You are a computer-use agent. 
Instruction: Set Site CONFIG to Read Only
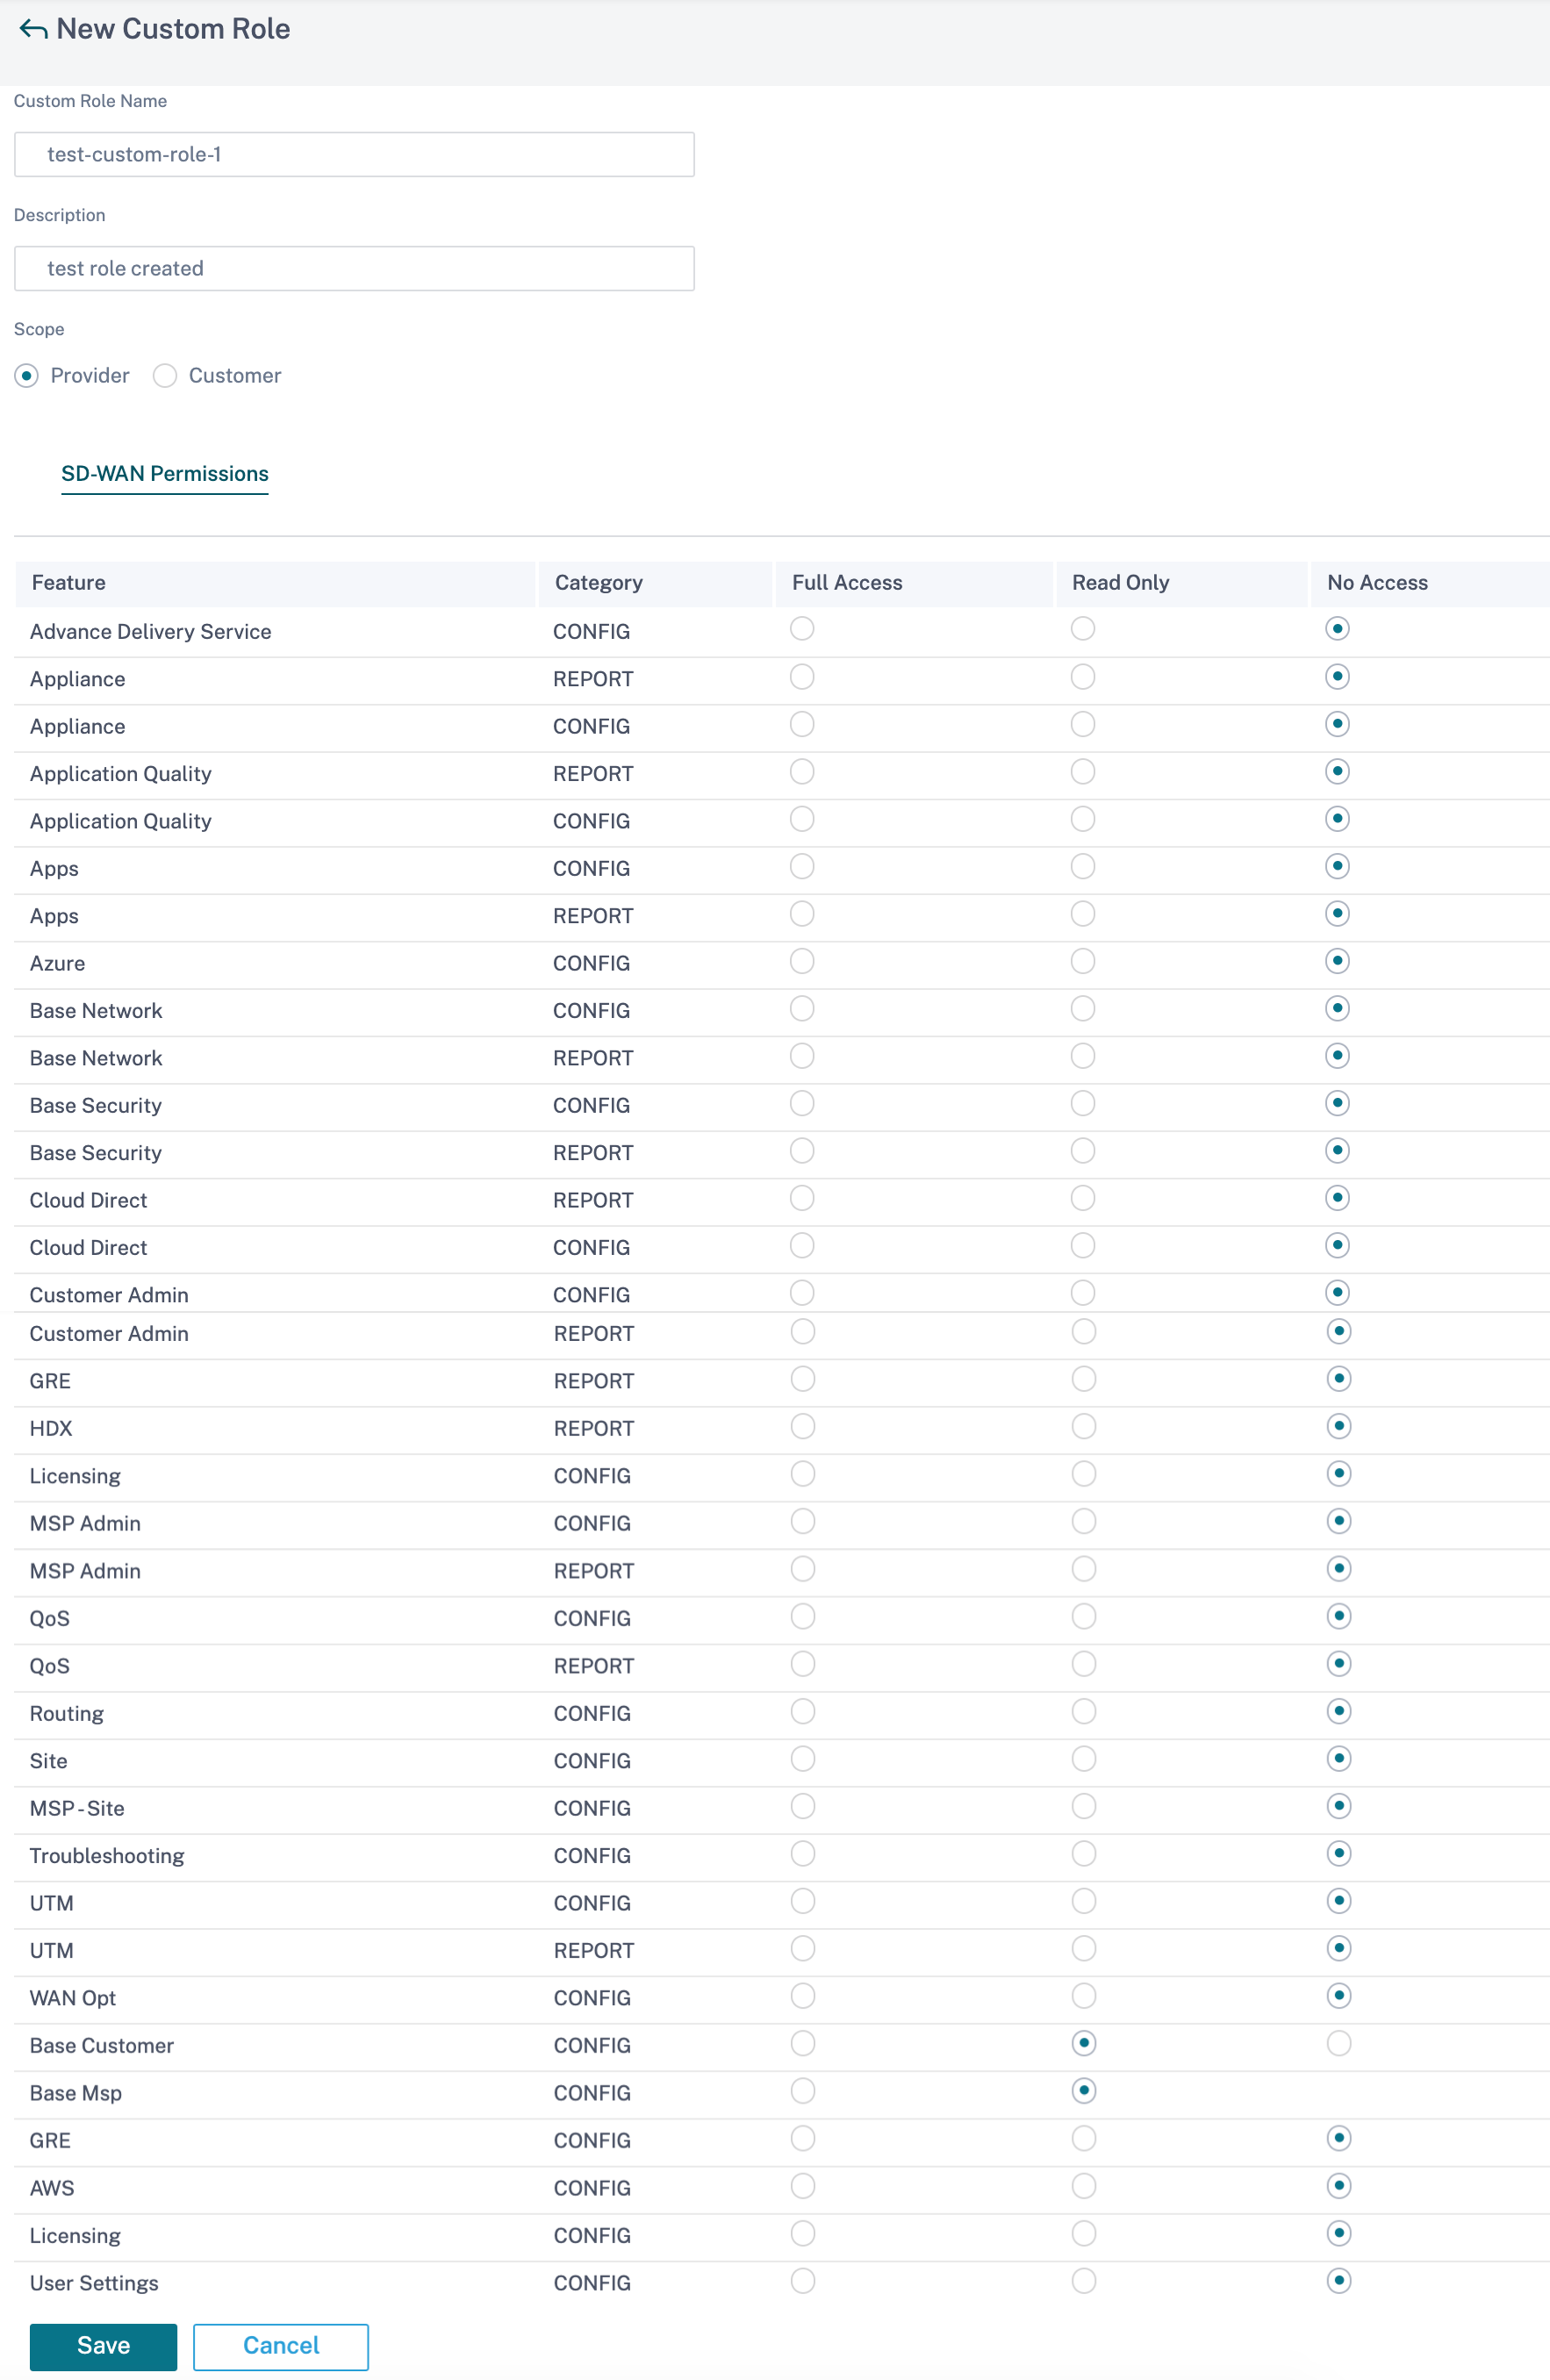coord(1084,1759)
